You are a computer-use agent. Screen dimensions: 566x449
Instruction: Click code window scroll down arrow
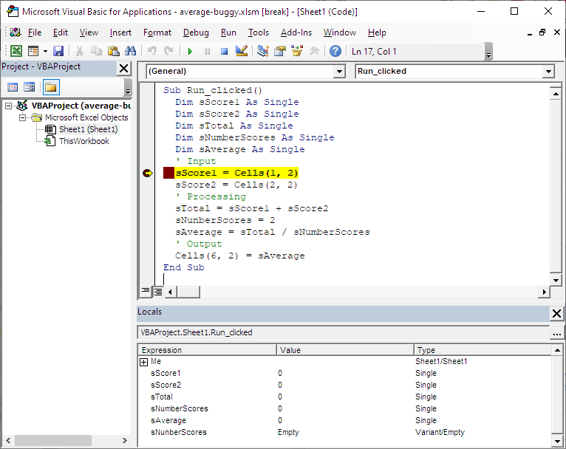(x=556, y=280)
